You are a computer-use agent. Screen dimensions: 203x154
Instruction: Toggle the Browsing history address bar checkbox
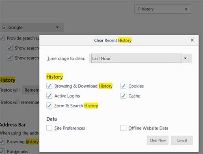[2, 142]
